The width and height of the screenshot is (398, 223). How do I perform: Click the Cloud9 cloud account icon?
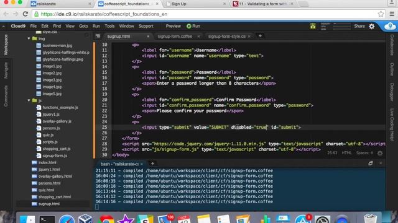click(390, 26)
